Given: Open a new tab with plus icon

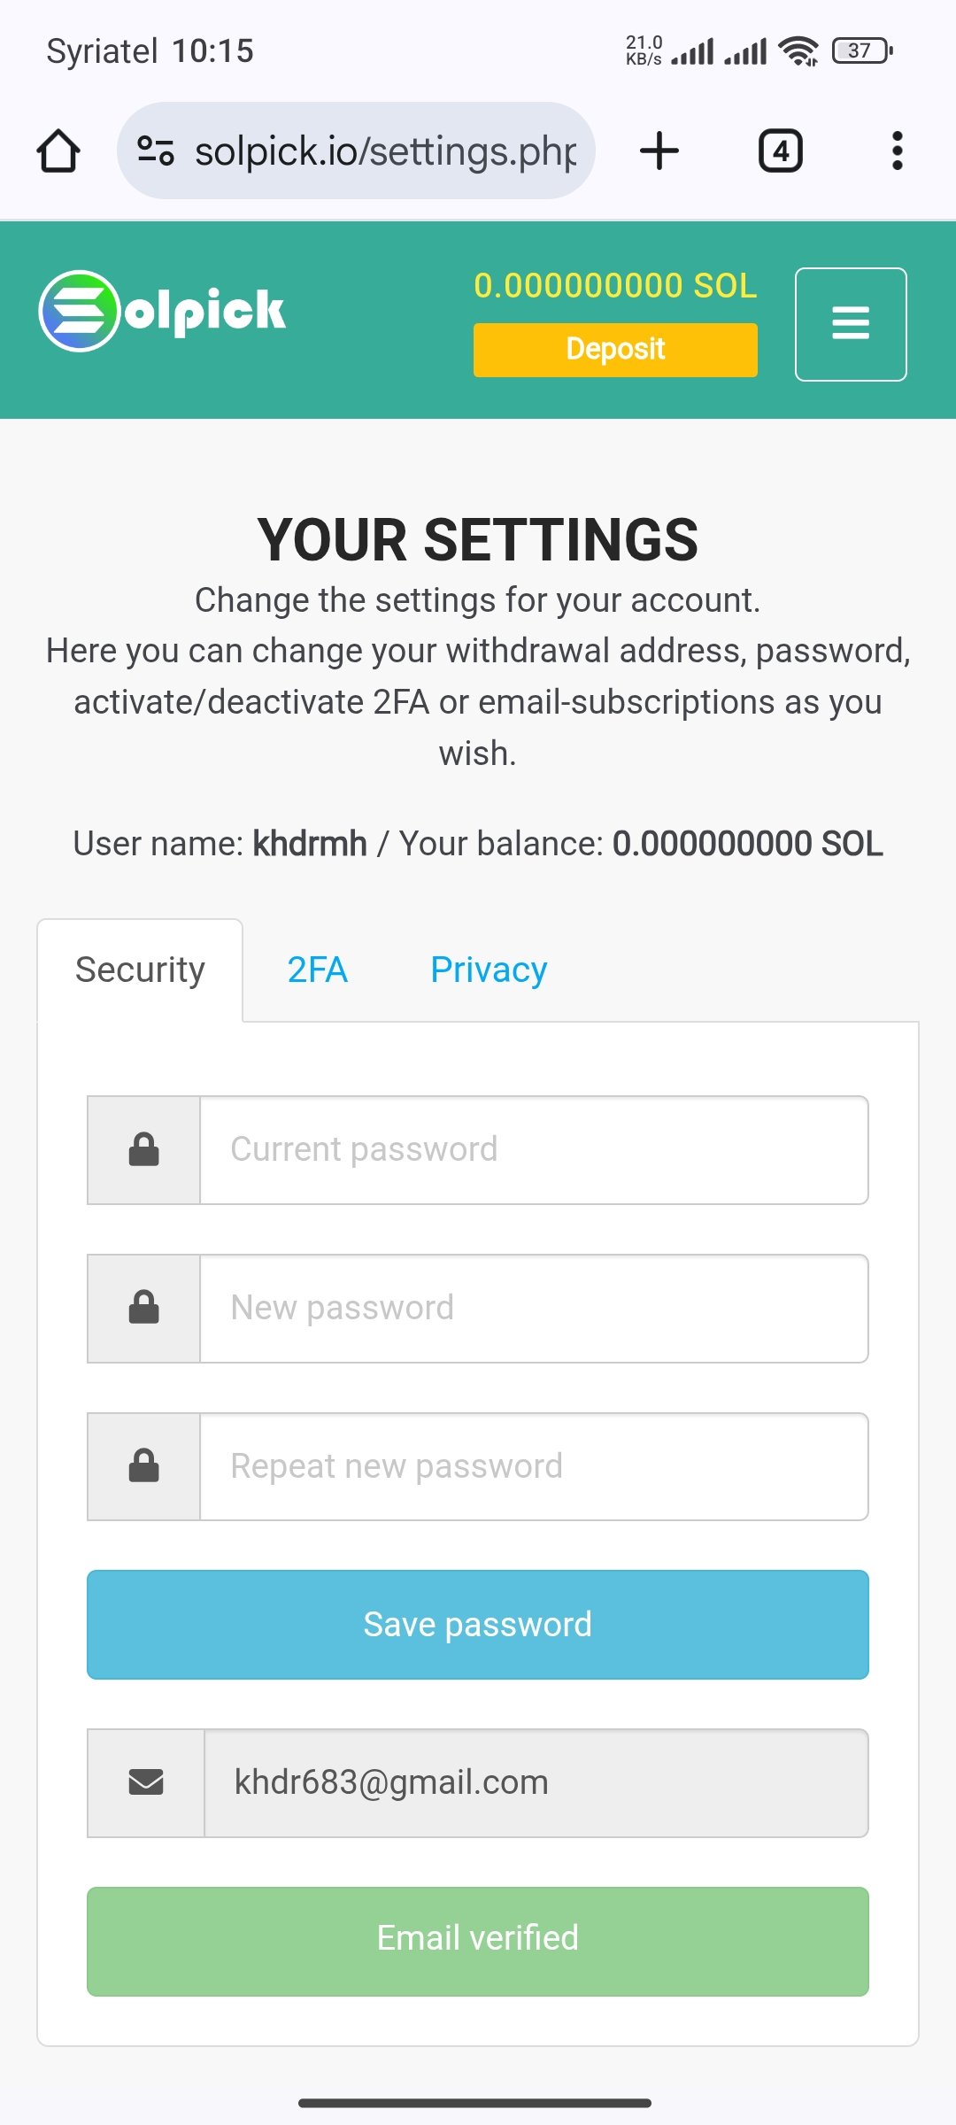Looking at the screenshot, I should coord(659,151).
